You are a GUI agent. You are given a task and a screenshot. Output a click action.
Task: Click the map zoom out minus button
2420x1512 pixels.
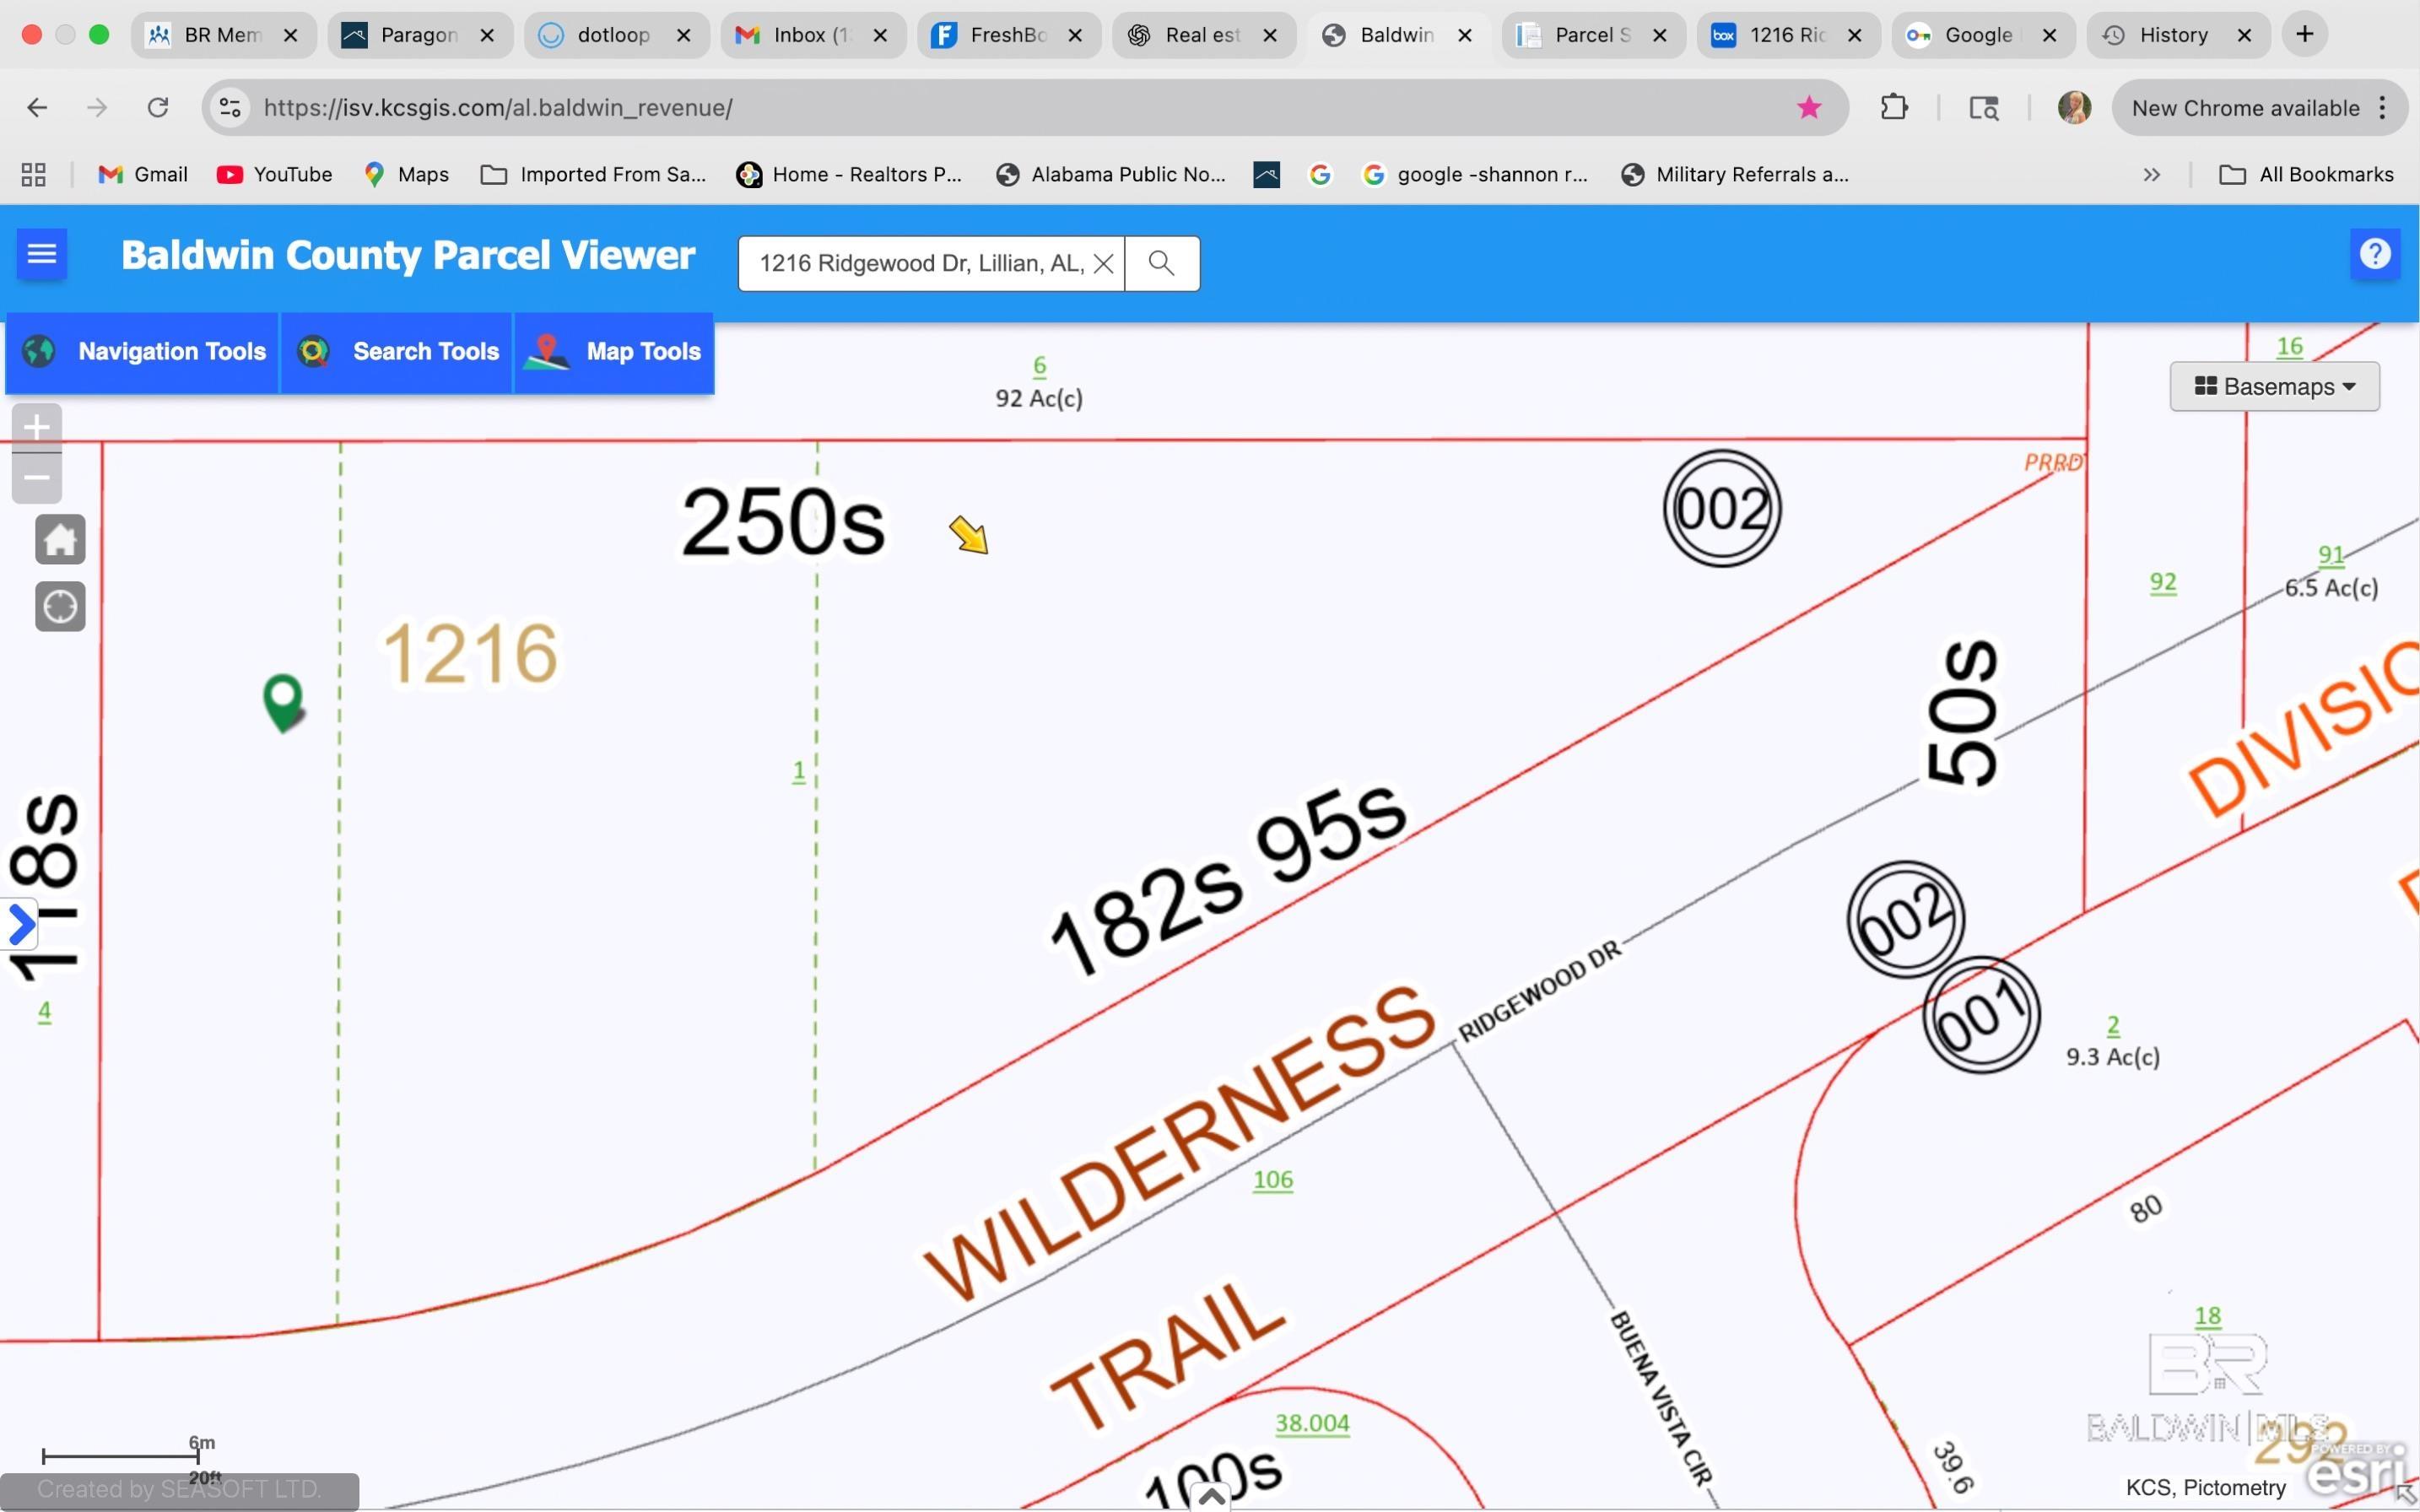click(x=37, y=478)
